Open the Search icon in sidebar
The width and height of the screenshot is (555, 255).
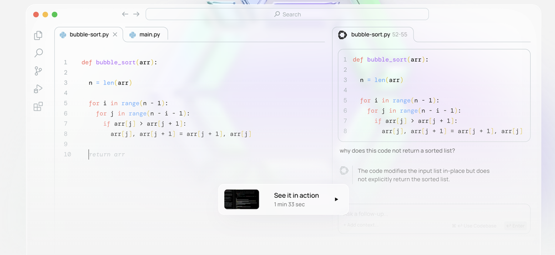tap(38, 53)
